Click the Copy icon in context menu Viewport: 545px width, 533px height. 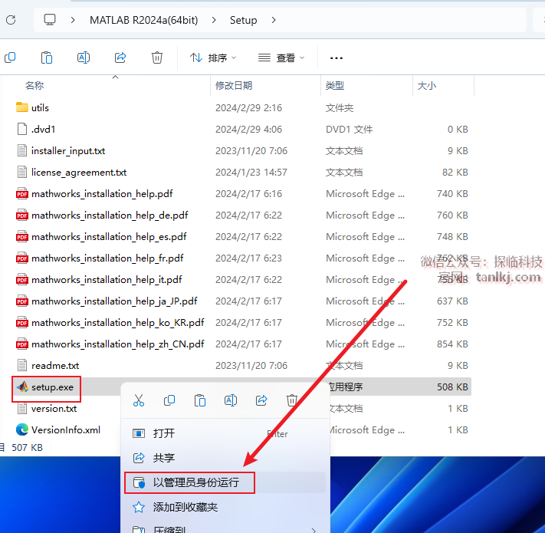click(169, 400)
